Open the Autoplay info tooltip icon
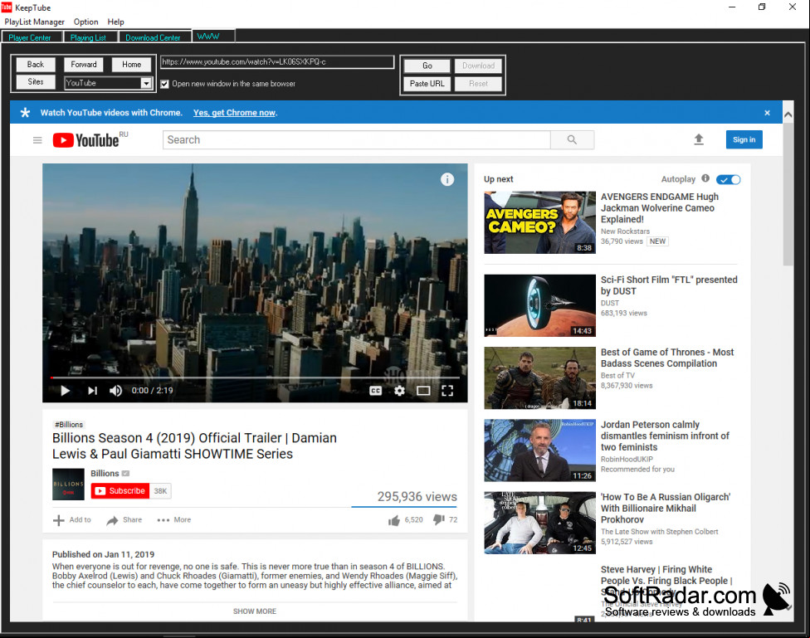The image size is (810, 638). 705,178
